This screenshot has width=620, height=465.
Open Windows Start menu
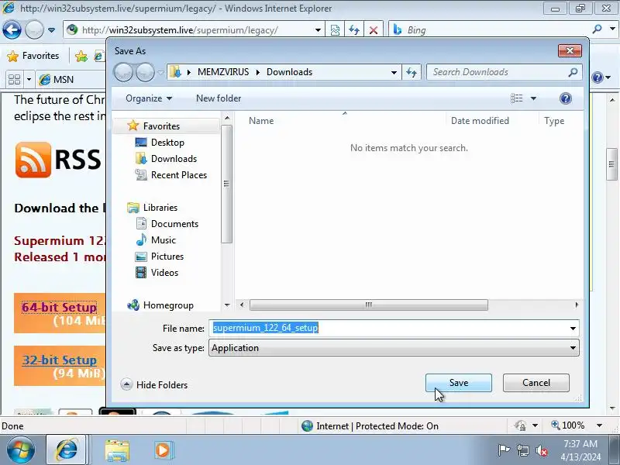(x=20, y=449)
